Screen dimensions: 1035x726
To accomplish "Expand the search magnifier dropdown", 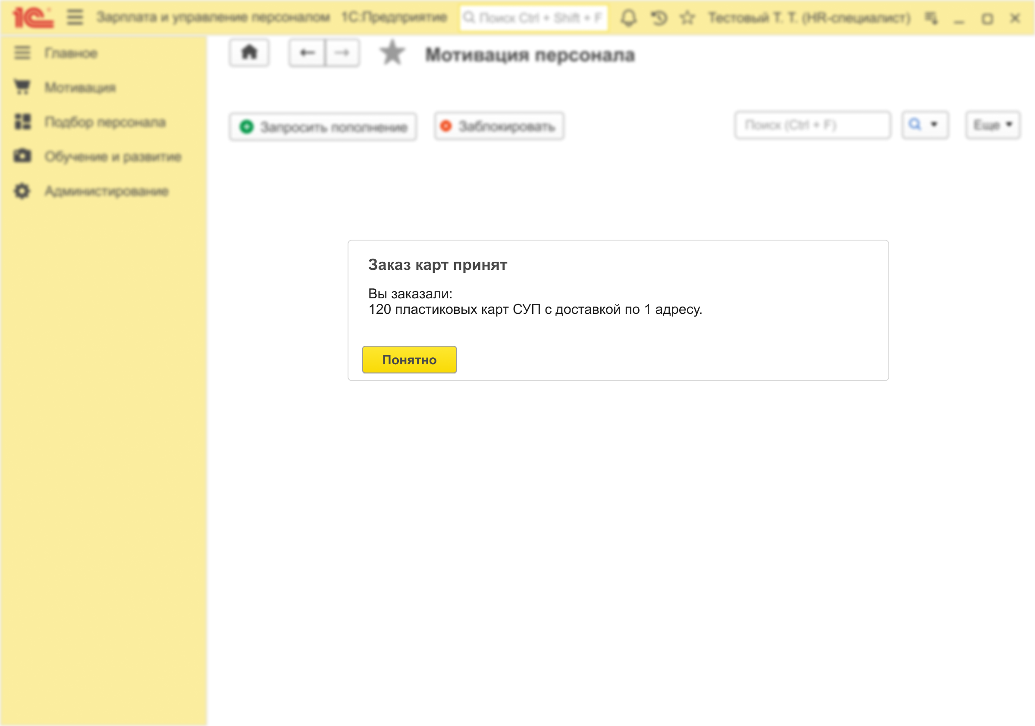I will (x=925, y=125).
